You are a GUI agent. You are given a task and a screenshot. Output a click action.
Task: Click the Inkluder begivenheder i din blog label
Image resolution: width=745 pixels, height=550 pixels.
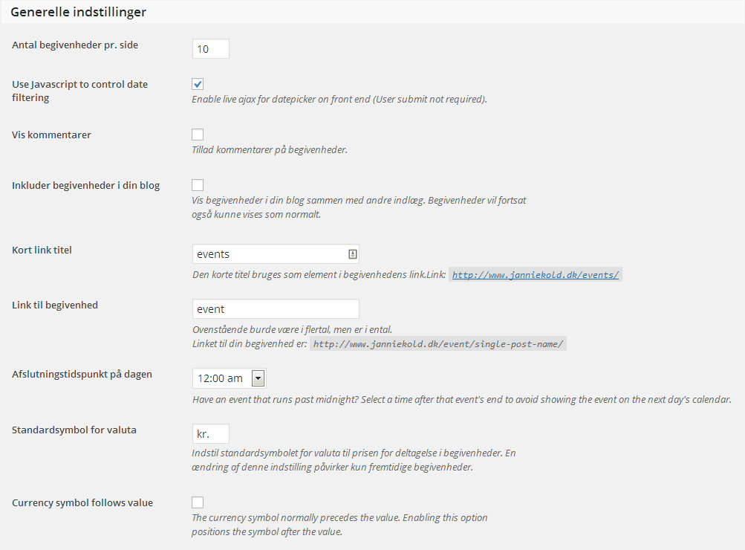pyautogui.click(x=86, y=185)
